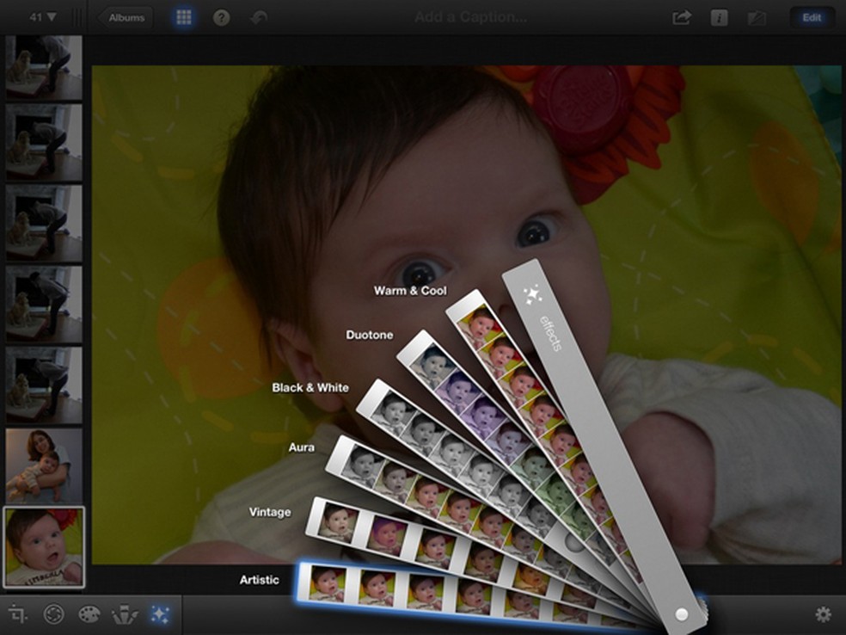Undo the last edit
The width and height of the screenshot is (846, 635).
(x=259, y=17)
